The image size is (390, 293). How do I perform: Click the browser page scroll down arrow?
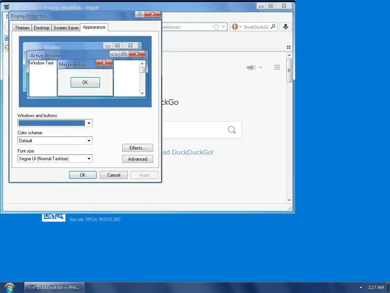(x=289, y=200)
